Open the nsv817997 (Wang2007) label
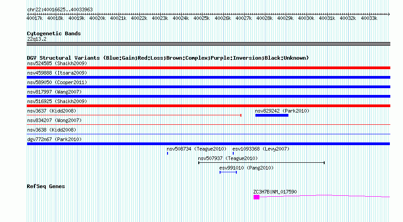The height and width of the screenshot is (222, 403). [x=54, y=92]
